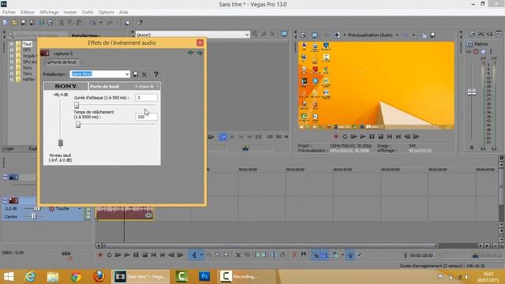Click video preview Record button
Viewport: 505px width, 284px height.
pyautogui.click(x=336, y=136)
